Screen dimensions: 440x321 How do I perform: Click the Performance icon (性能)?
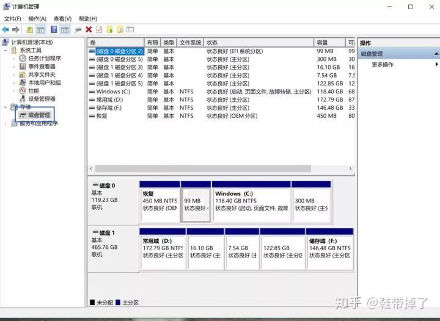pyautogui.click(x=23, y=91)
